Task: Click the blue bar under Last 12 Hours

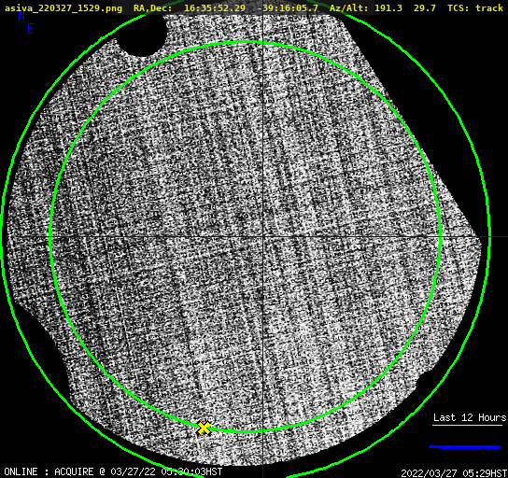Action: 464,447
